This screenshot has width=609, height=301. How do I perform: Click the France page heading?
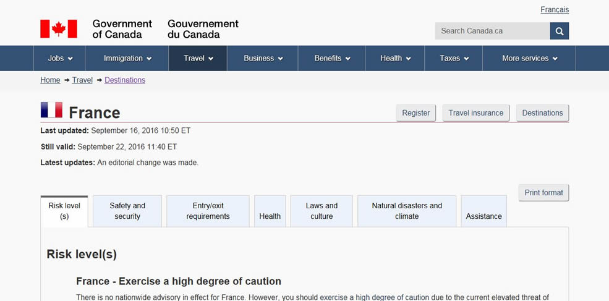[x=95, y=113]
